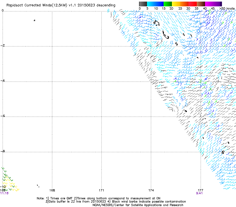Click the '-8' latitude axis label
Screen dimensions: 236x207
(3, 151)
